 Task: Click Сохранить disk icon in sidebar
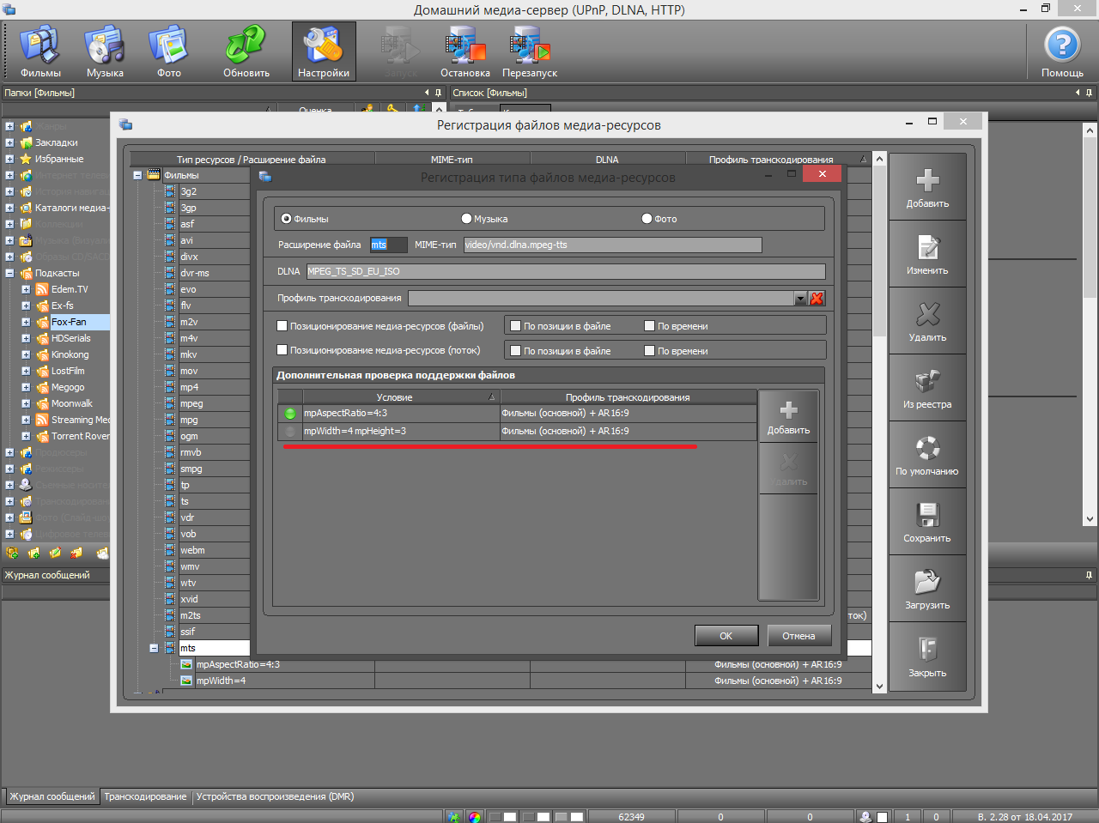pos(927,521)
